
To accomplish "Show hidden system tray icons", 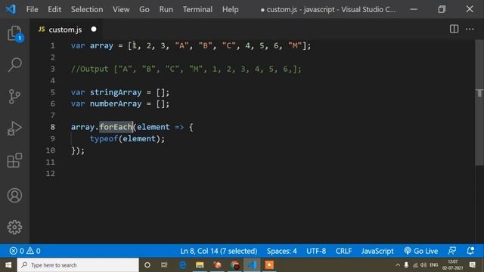I will [x=398, y=265].
